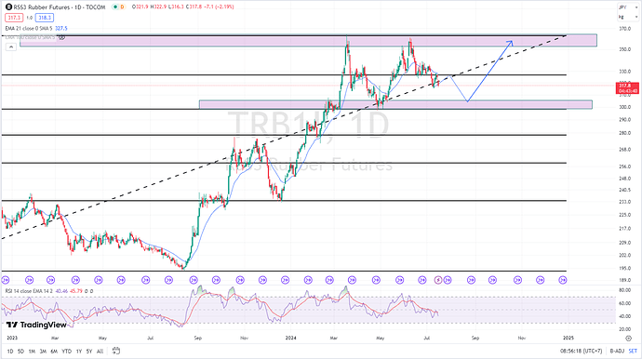
Task: Click the red event marker on timeline
Action: 438,280
